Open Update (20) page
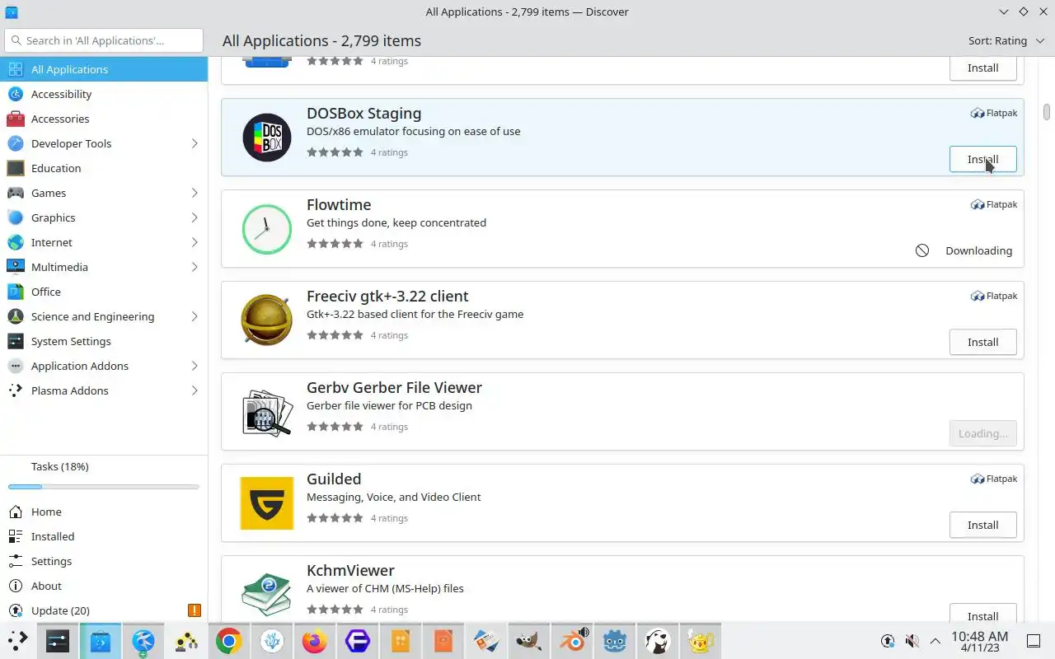Viewport: 1055px width, 659px height. tap(104, 610)
